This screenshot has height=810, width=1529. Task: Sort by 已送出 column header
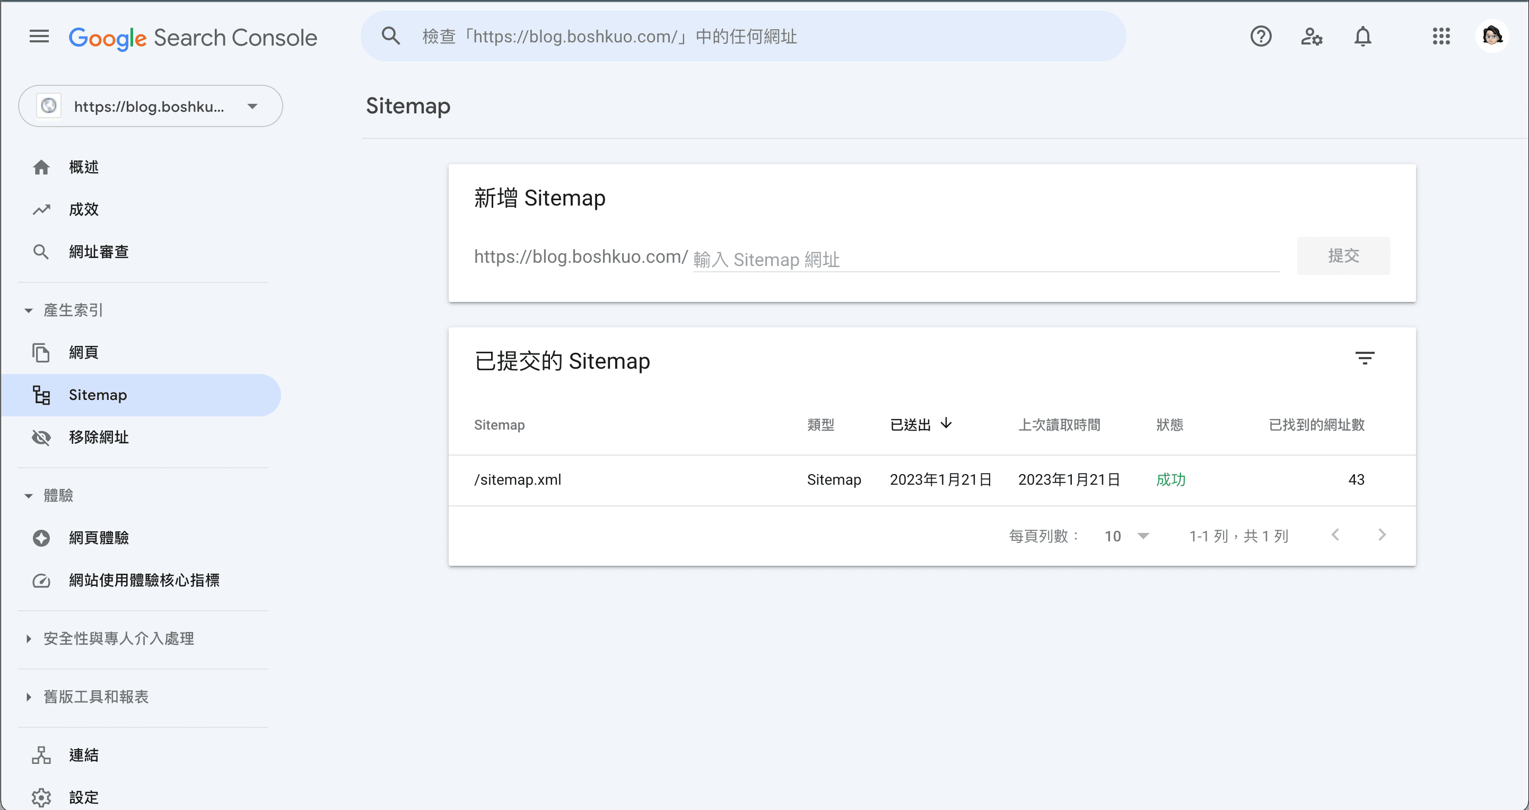tap(911, 424)
